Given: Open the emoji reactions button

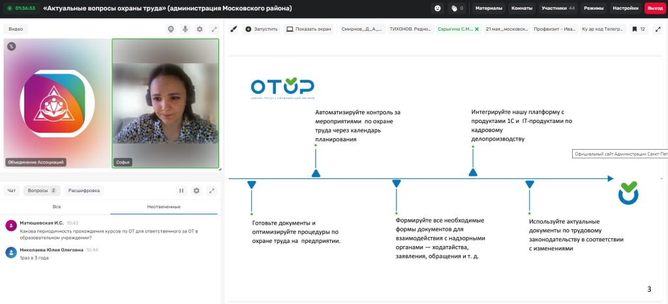Looking at the screenshot, I should point(437,8).
